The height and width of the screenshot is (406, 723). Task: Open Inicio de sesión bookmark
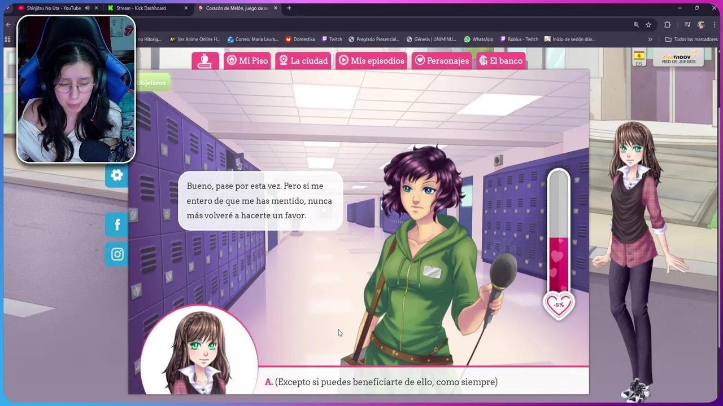click(x=570, y=39)
